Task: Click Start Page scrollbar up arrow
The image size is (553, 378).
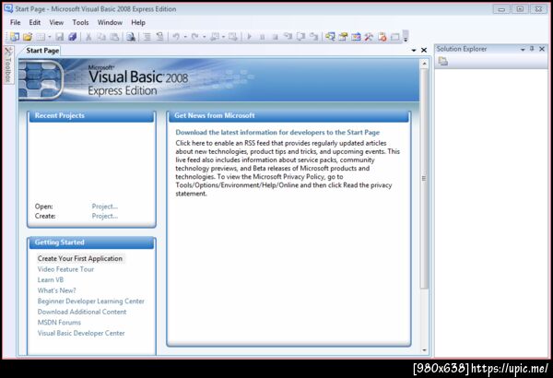Action: point(424,64)
